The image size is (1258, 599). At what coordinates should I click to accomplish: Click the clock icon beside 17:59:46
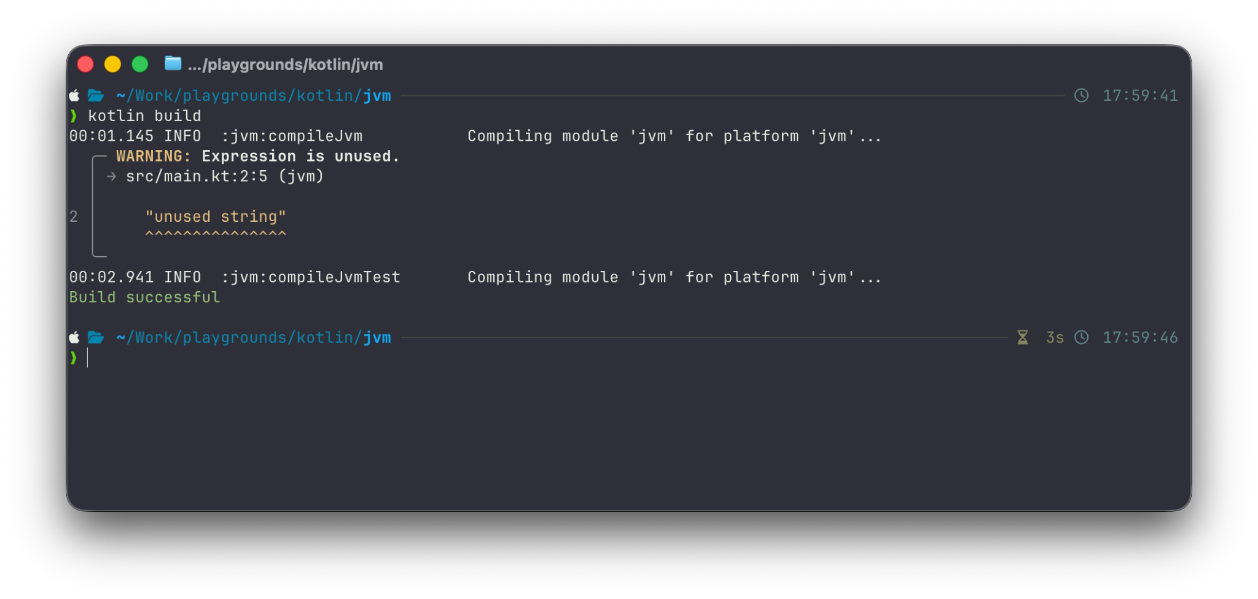pos(1081,337)
